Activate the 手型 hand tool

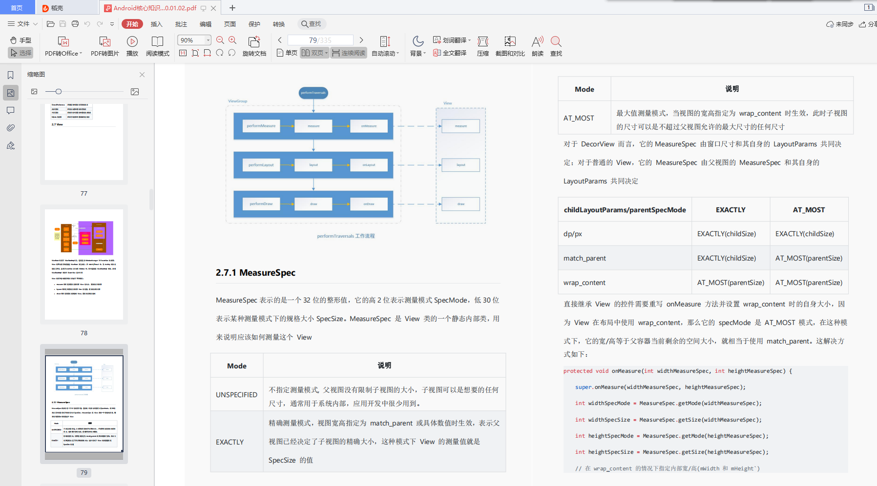click(x=21, y=40)
